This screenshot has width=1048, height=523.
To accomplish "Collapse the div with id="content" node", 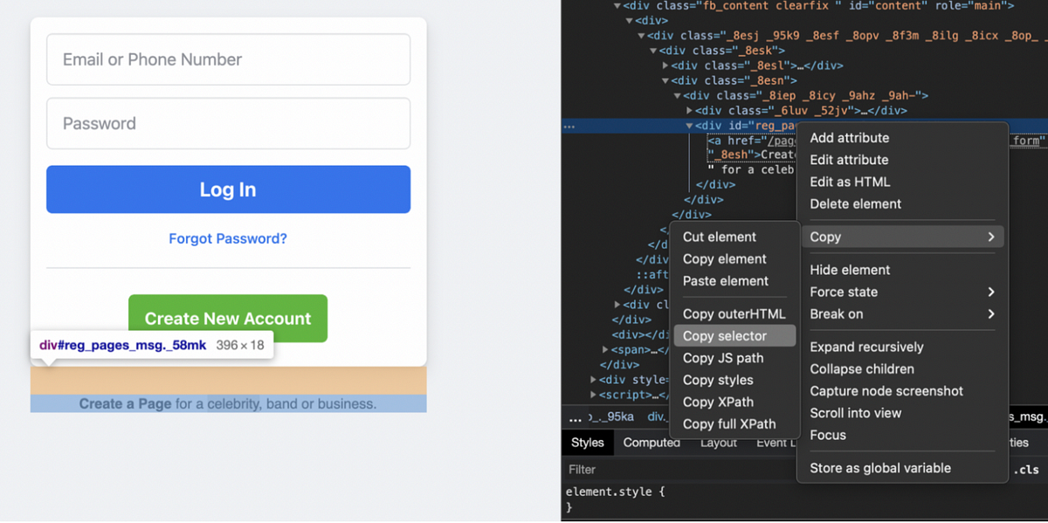I will pos(616,7).
